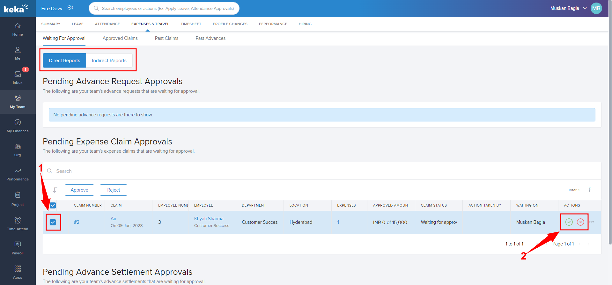Open table column options vertical dots menu
The image size is (612, 285).
point(589,189)
